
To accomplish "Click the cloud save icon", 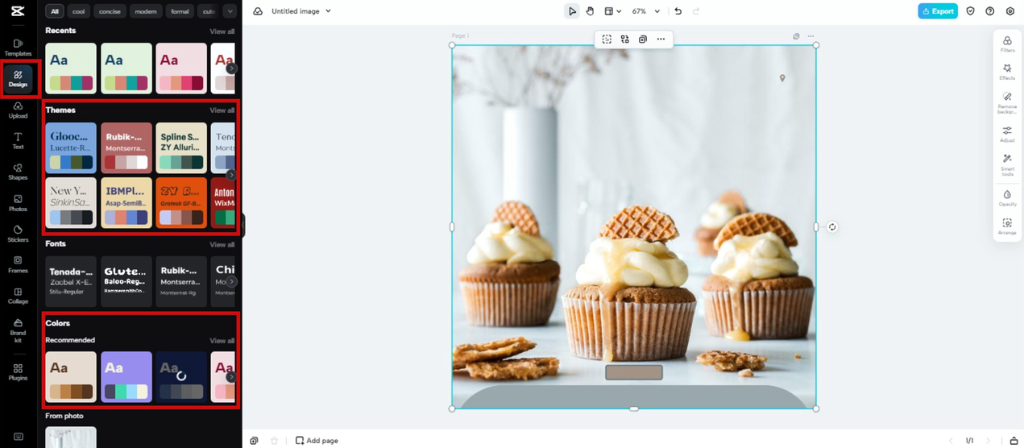I will click(258, 11).
